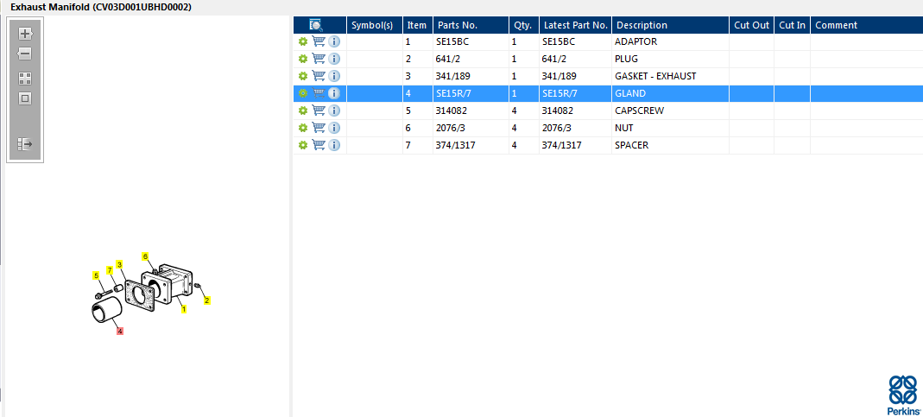Click part number 641/2 in Parts No. column

(x=471, y=59)
